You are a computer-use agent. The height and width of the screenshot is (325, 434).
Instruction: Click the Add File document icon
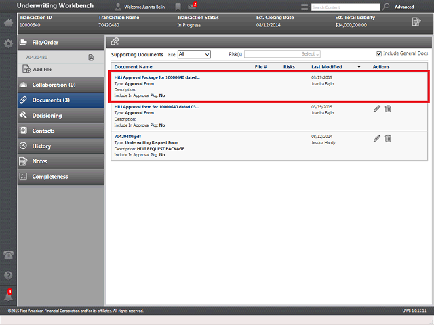point(26,69)
